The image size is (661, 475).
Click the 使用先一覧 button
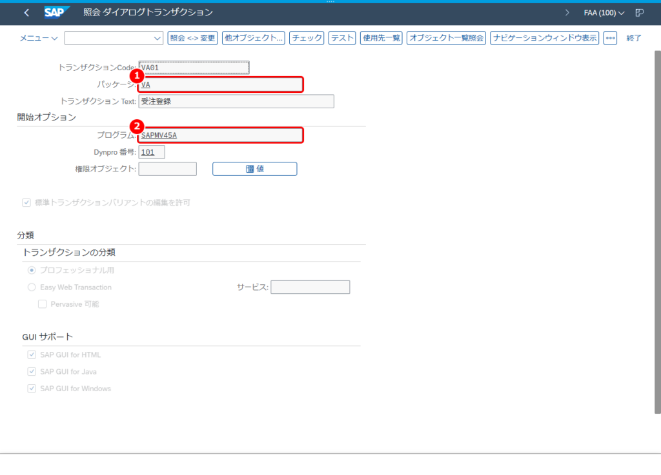tap(381, 38)
